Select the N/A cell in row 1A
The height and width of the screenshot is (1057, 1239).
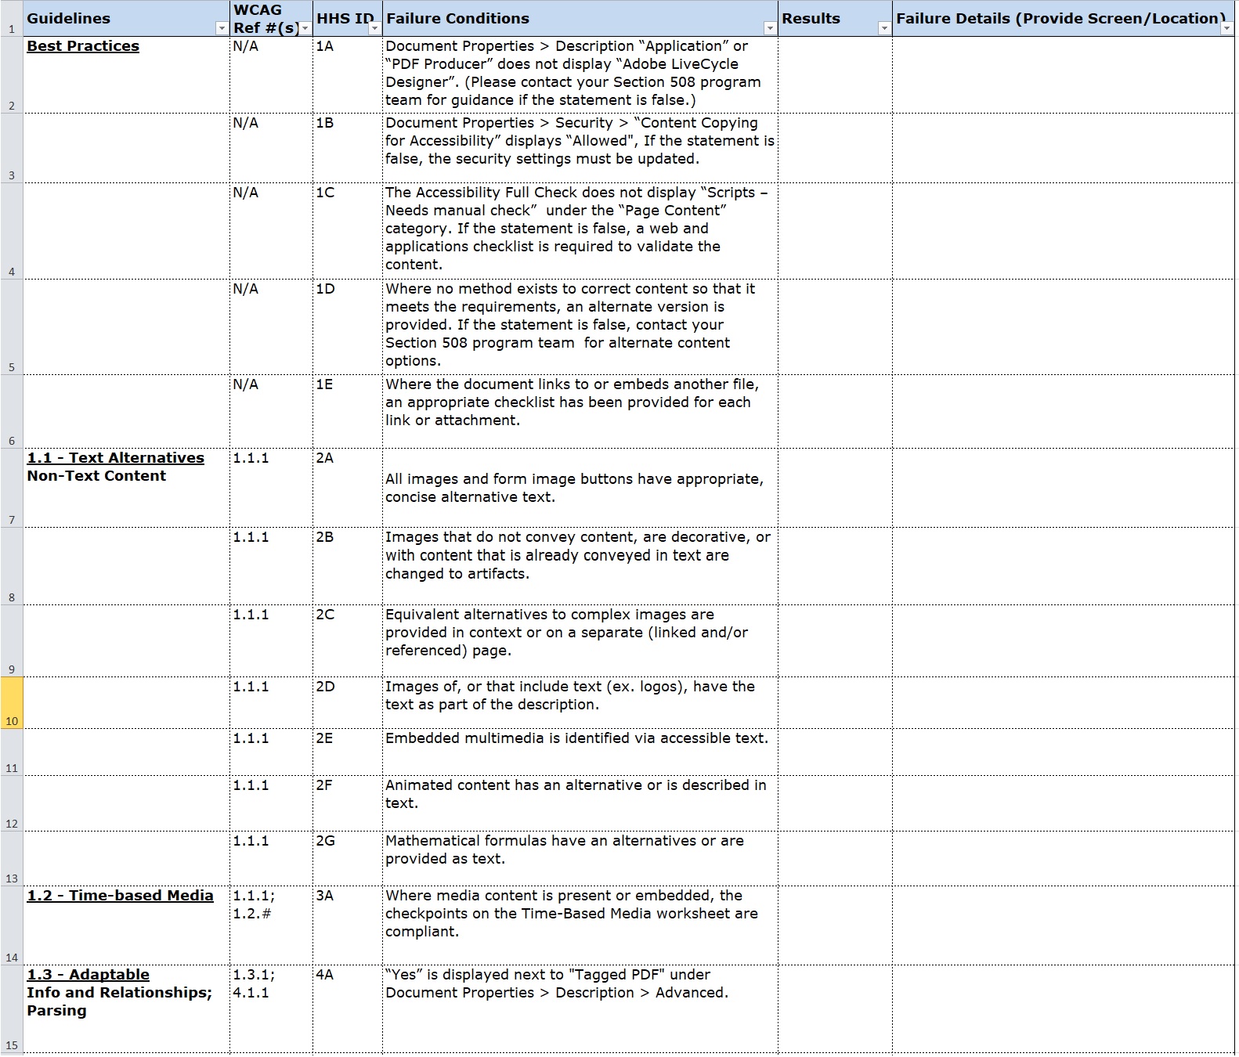point(271,74)
